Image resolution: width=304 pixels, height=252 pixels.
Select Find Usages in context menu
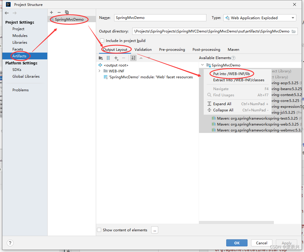tap(238, 95)
